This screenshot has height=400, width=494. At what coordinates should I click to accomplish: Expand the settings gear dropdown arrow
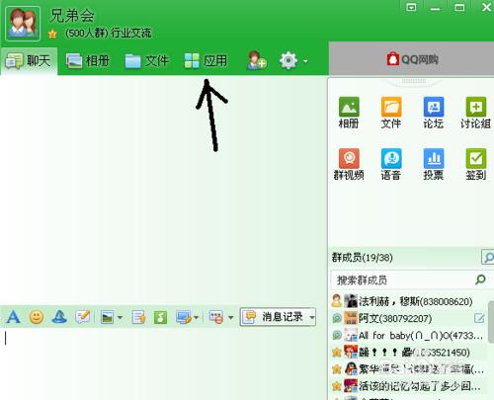pos(305,61)
